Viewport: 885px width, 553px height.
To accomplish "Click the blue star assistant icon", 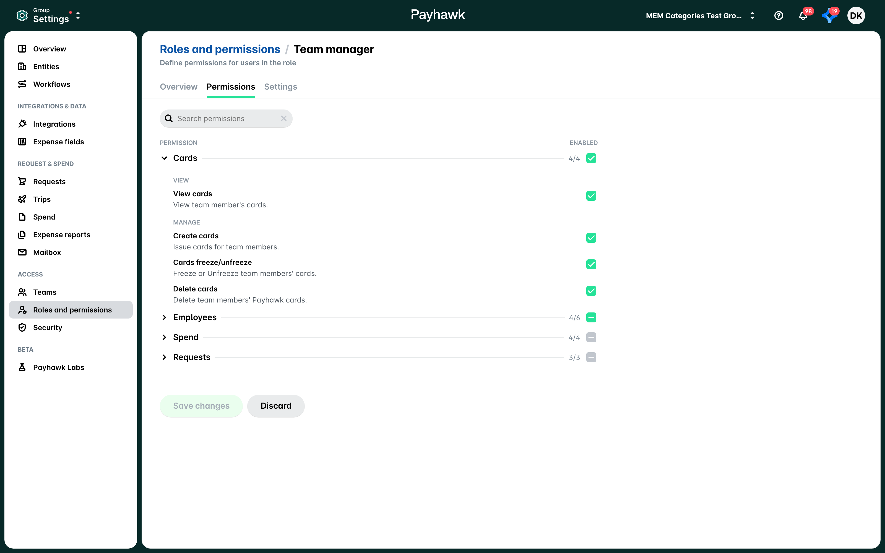I will coord(829,16).
